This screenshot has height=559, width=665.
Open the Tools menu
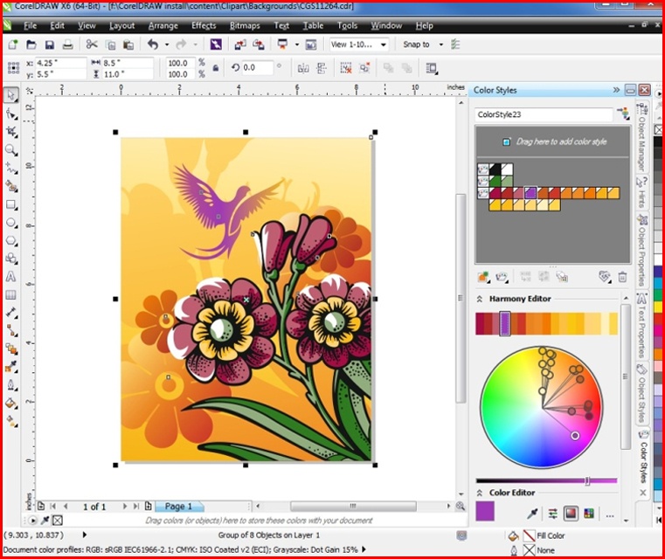tap(347, 26)
